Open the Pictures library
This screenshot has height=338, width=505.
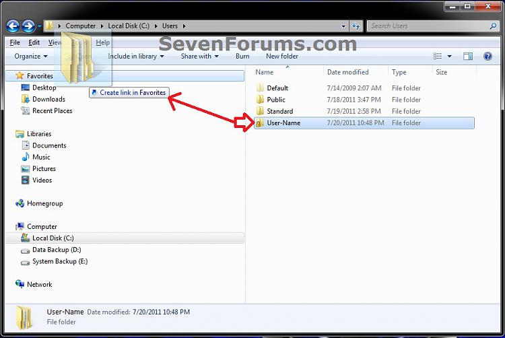pyautogui.click(x=44, y=169)
